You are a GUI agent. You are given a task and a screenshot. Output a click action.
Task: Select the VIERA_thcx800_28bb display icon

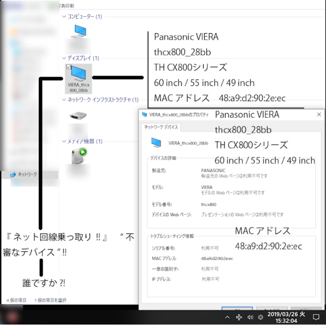point(78,79)
